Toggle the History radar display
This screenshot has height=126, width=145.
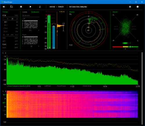click(72, 12)
